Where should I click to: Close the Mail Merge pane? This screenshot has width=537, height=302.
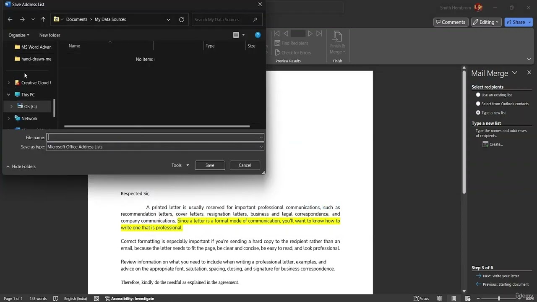(529, 73)
